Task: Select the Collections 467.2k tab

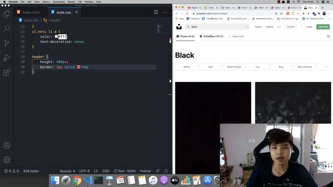Action: tap(211, 36)
